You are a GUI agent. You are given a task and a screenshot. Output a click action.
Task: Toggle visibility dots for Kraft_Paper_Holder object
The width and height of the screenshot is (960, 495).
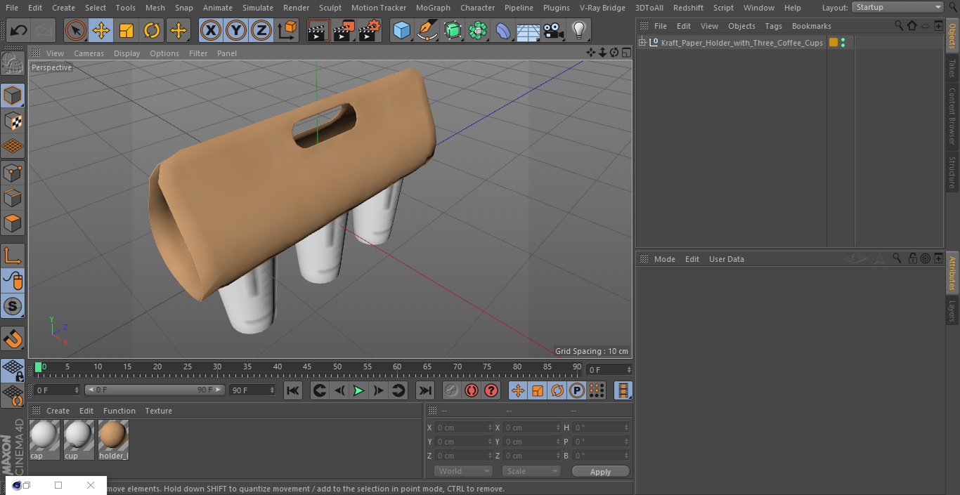point(843,43)
